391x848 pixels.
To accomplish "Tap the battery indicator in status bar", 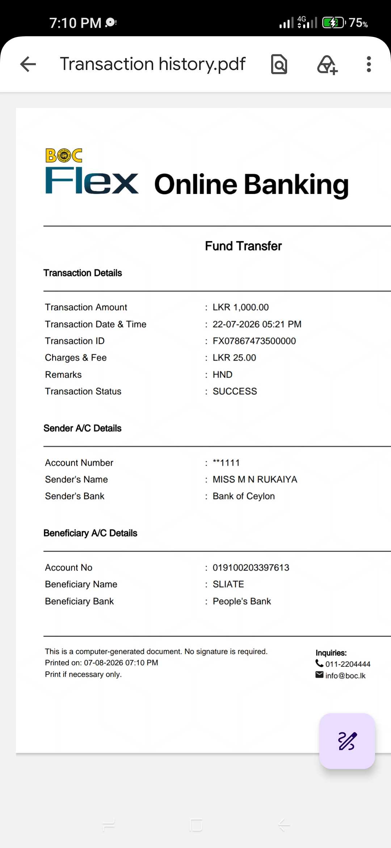I will 334,23.
